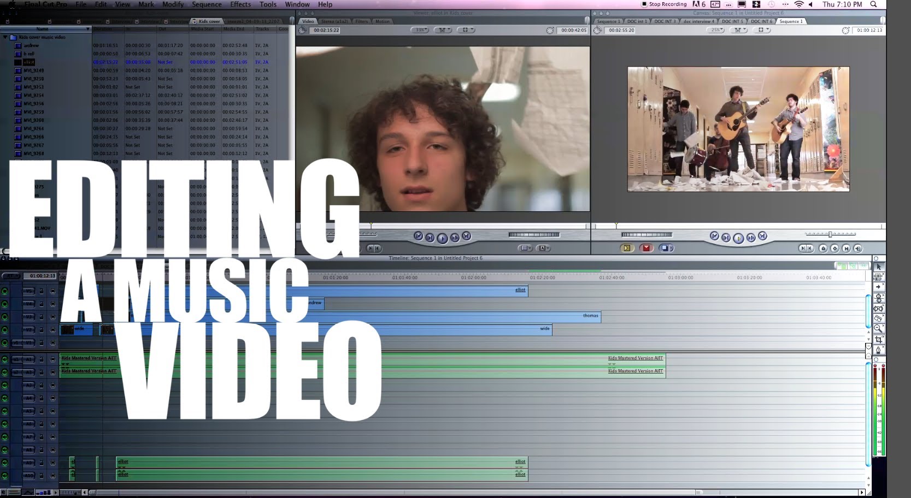This screenshot has width=911, height=498.
Task: Open the Viewer 33% zoom dropdown
Action: (x=420, y=30)
